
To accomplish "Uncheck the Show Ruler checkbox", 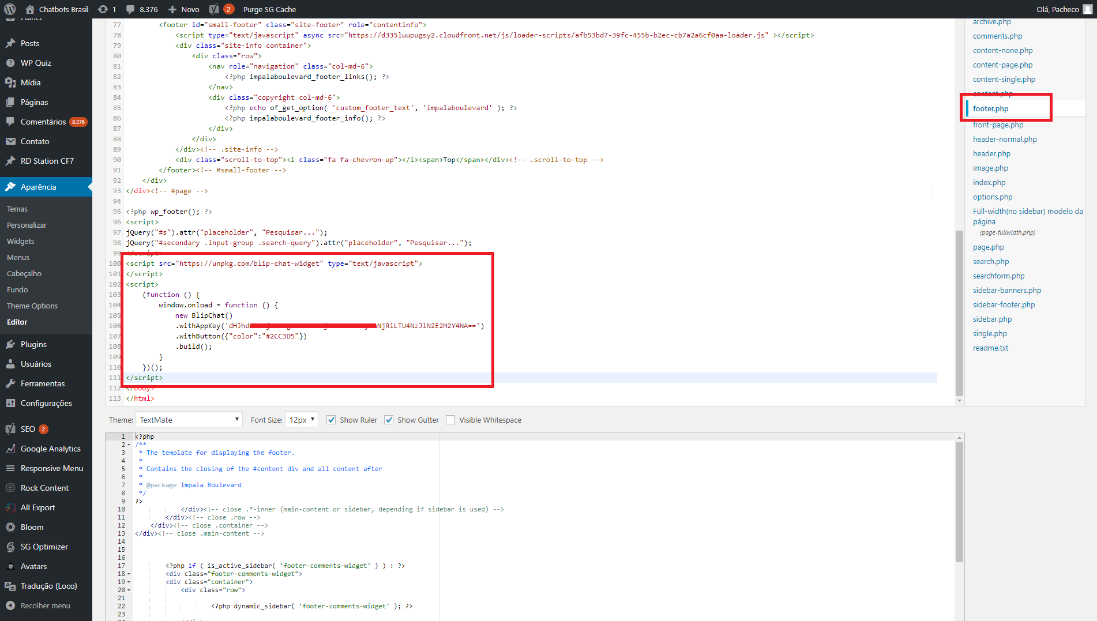I will [x=331, y=419].
